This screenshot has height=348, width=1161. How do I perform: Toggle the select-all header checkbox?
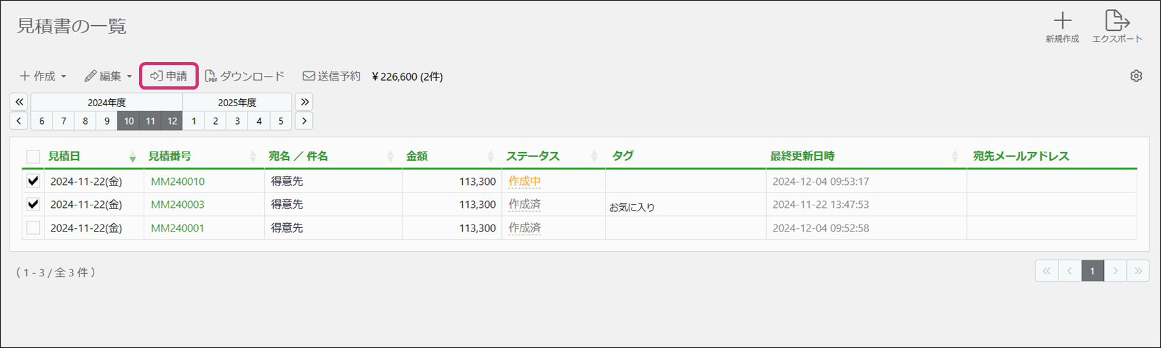point(33,156)
